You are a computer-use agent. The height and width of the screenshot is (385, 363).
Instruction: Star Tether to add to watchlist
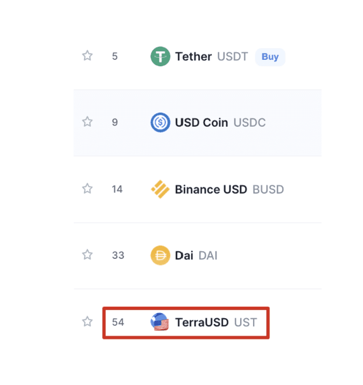click(x=87, y=56)
